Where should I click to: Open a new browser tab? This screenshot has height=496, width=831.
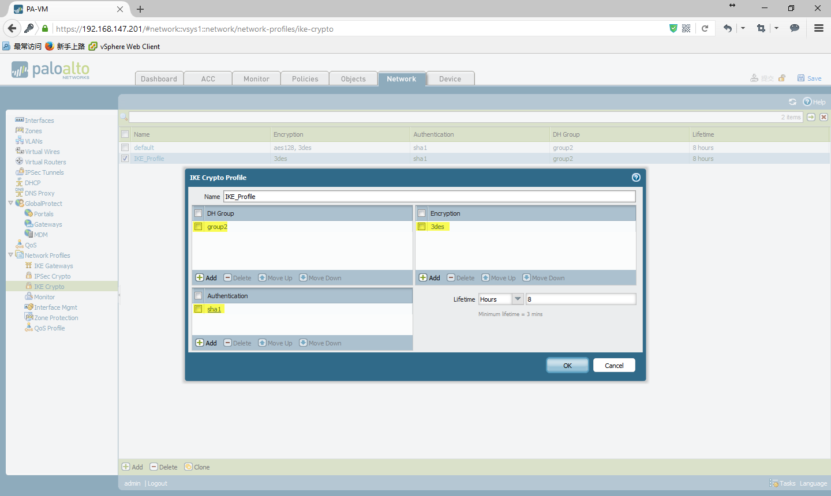(140, 9)
